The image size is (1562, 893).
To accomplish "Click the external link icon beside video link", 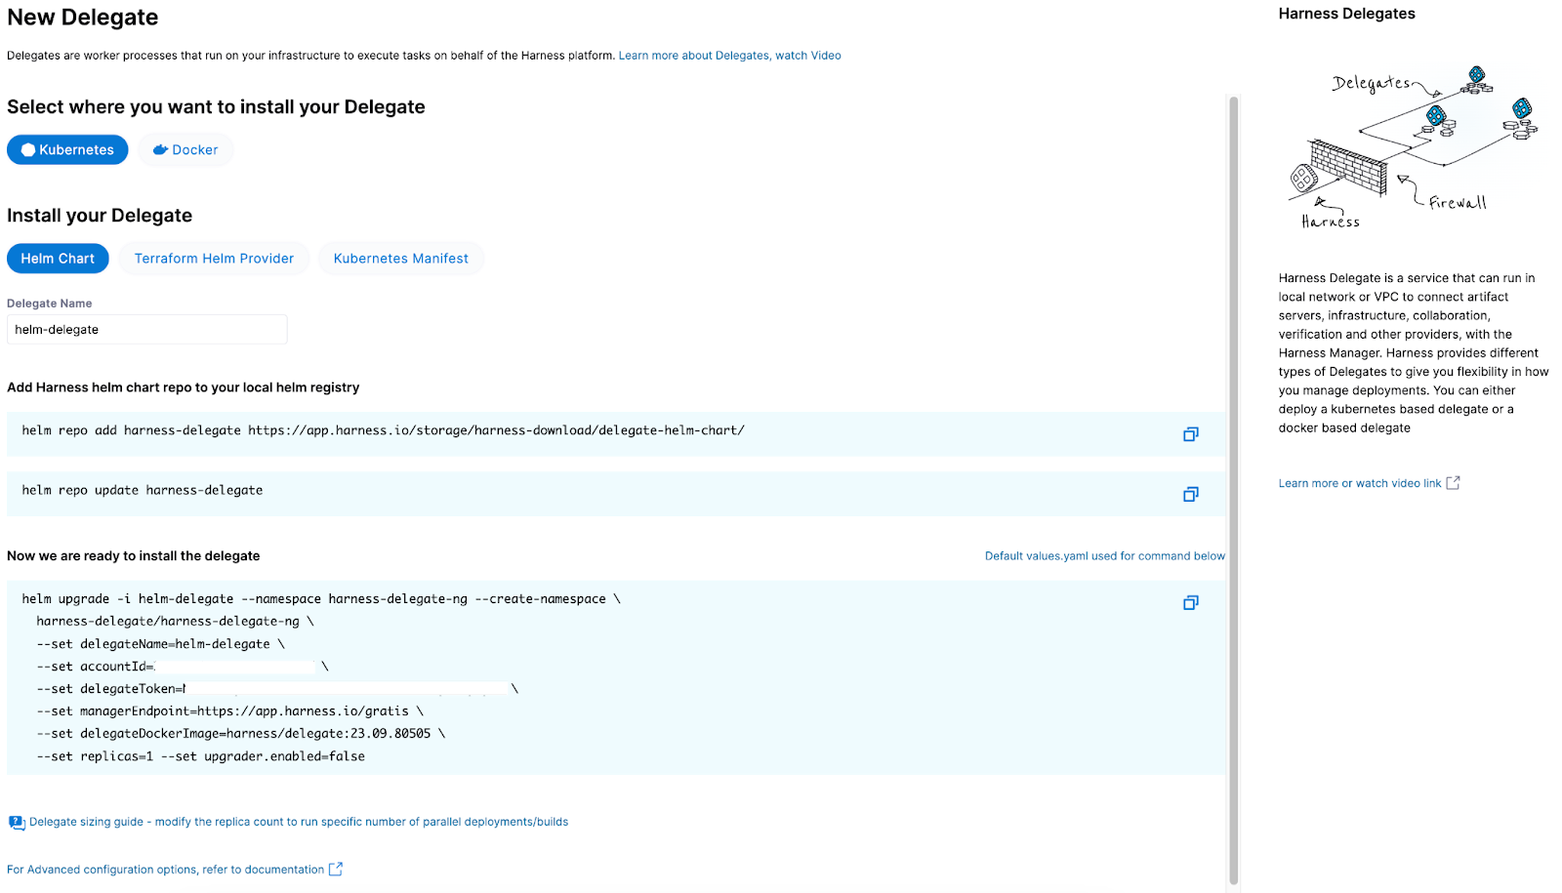I will click(1453, 483).
